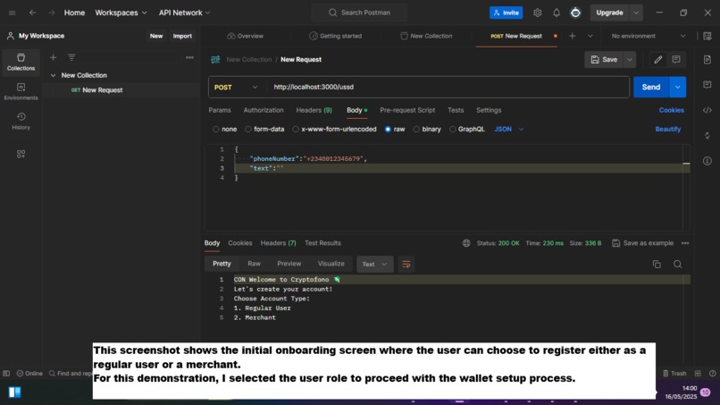
Task: Open the tabs overflow chevron
Action: tap(590, 36)
